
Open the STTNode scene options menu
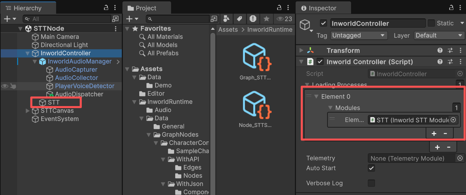click(116, 29)
